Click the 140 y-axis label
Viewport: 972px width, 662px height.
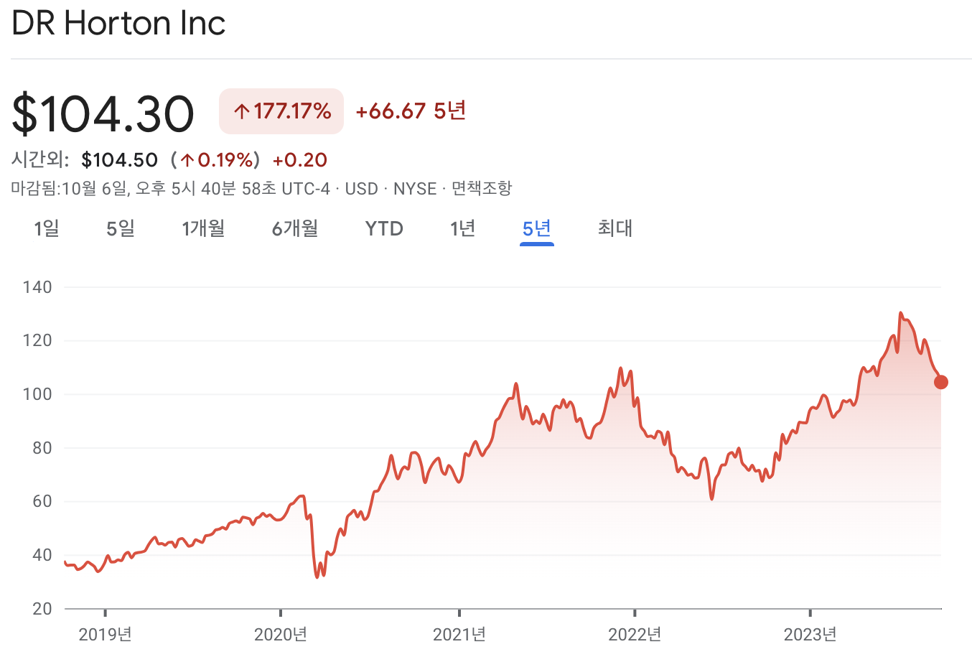point(37,287)
